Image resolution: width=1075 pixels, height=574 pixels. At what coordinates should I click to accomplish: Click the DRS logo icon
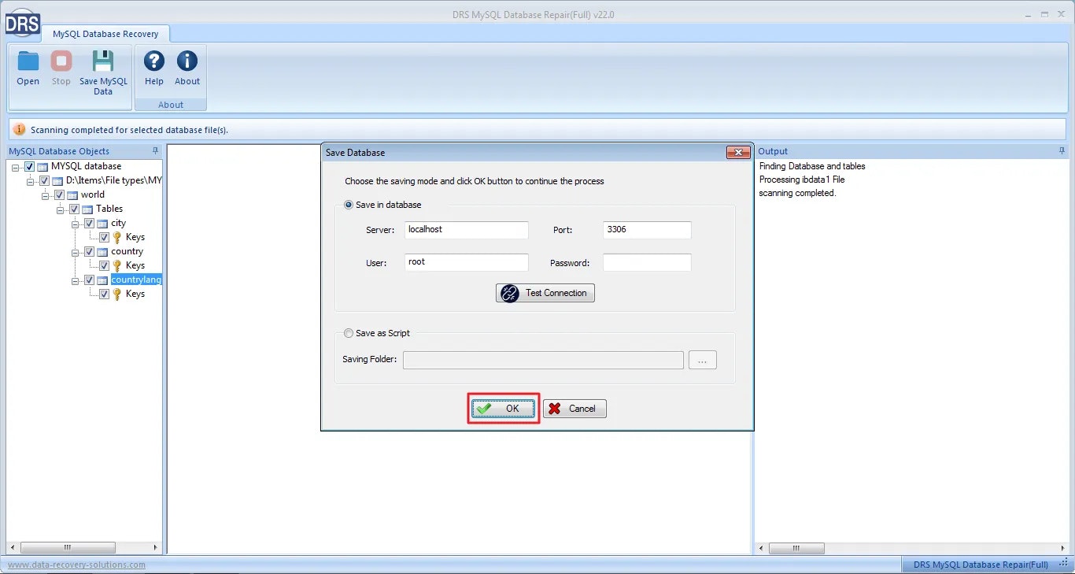click(22, 23)
